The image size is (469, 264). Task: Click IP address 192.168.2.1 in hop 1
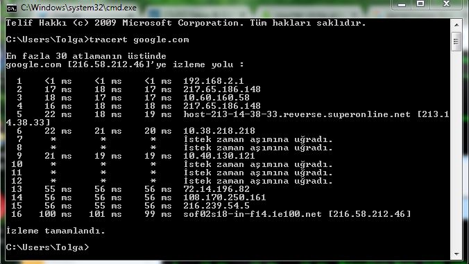tap(214, 81)
